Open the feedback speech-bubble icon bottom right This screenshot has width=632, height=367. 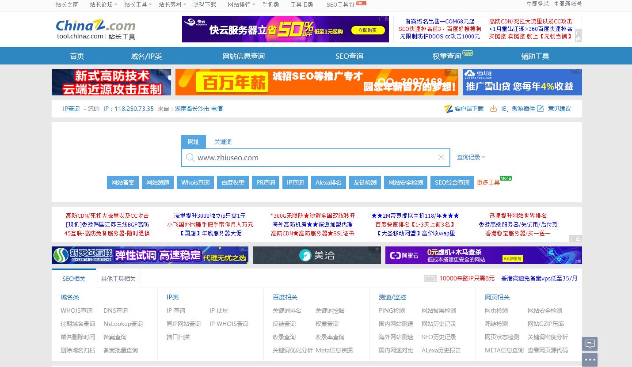[x=590, y=344]
